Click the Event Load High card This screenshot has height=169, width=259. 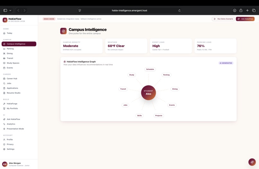pos(171,46)
